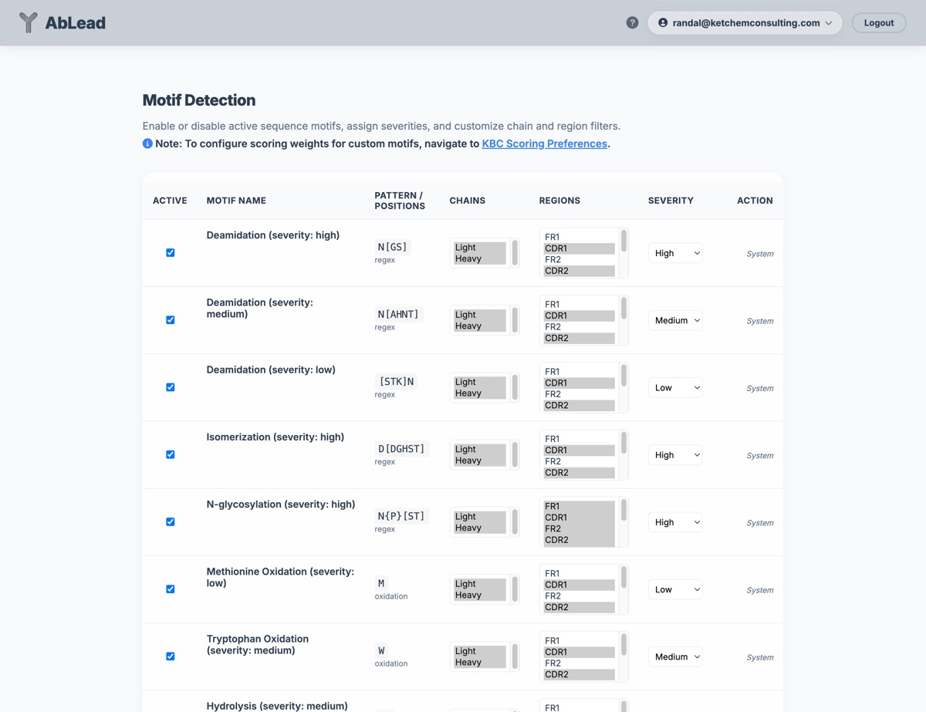Select FR2 region in Tryptophan Oxidation row
The image size is (926, 712).
tap(579, 663)
